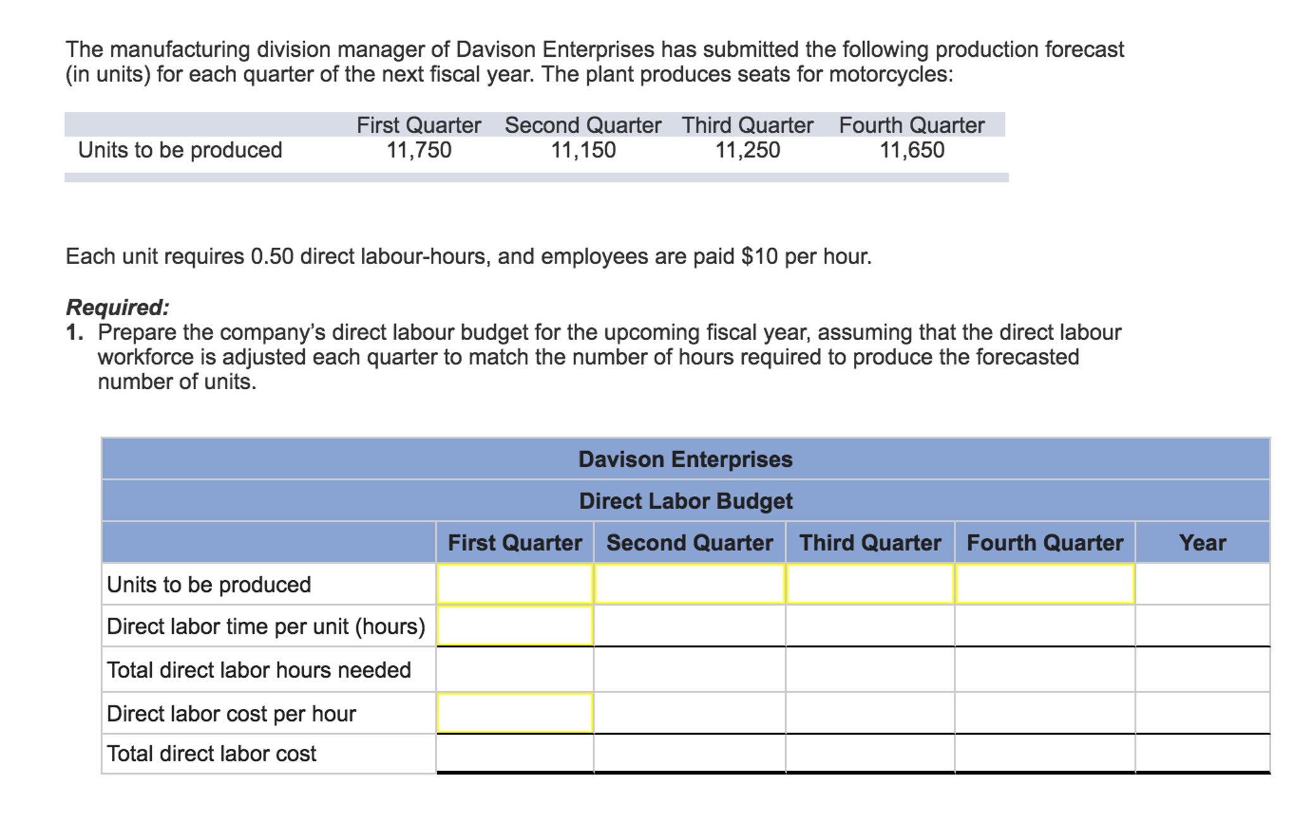Click the Units to be produced First Quarter input cell
This screenshot has height=822, width=1294.
(514, 584)
